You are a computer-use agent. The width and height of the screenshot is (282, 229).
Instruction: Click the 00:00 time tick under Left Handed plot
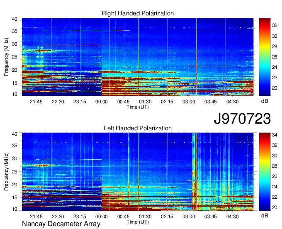tap(102, 217)
